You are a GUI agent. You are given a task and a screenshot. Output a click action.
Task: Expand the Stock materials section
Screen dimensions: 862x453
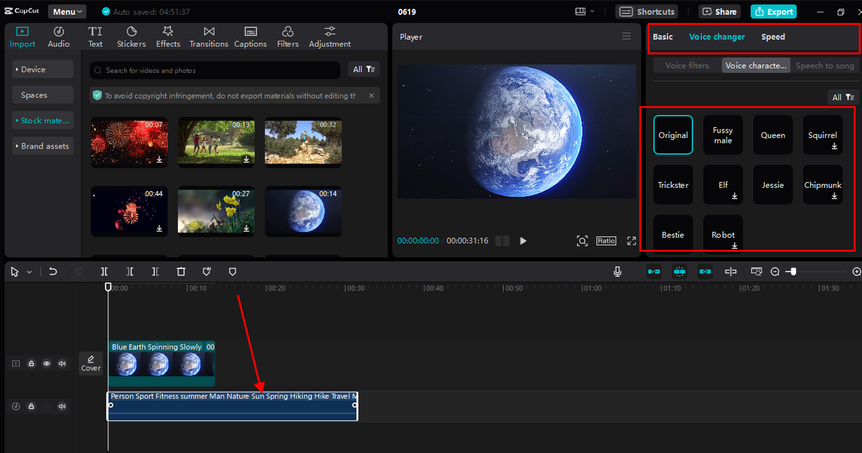[x=42, y=120]
